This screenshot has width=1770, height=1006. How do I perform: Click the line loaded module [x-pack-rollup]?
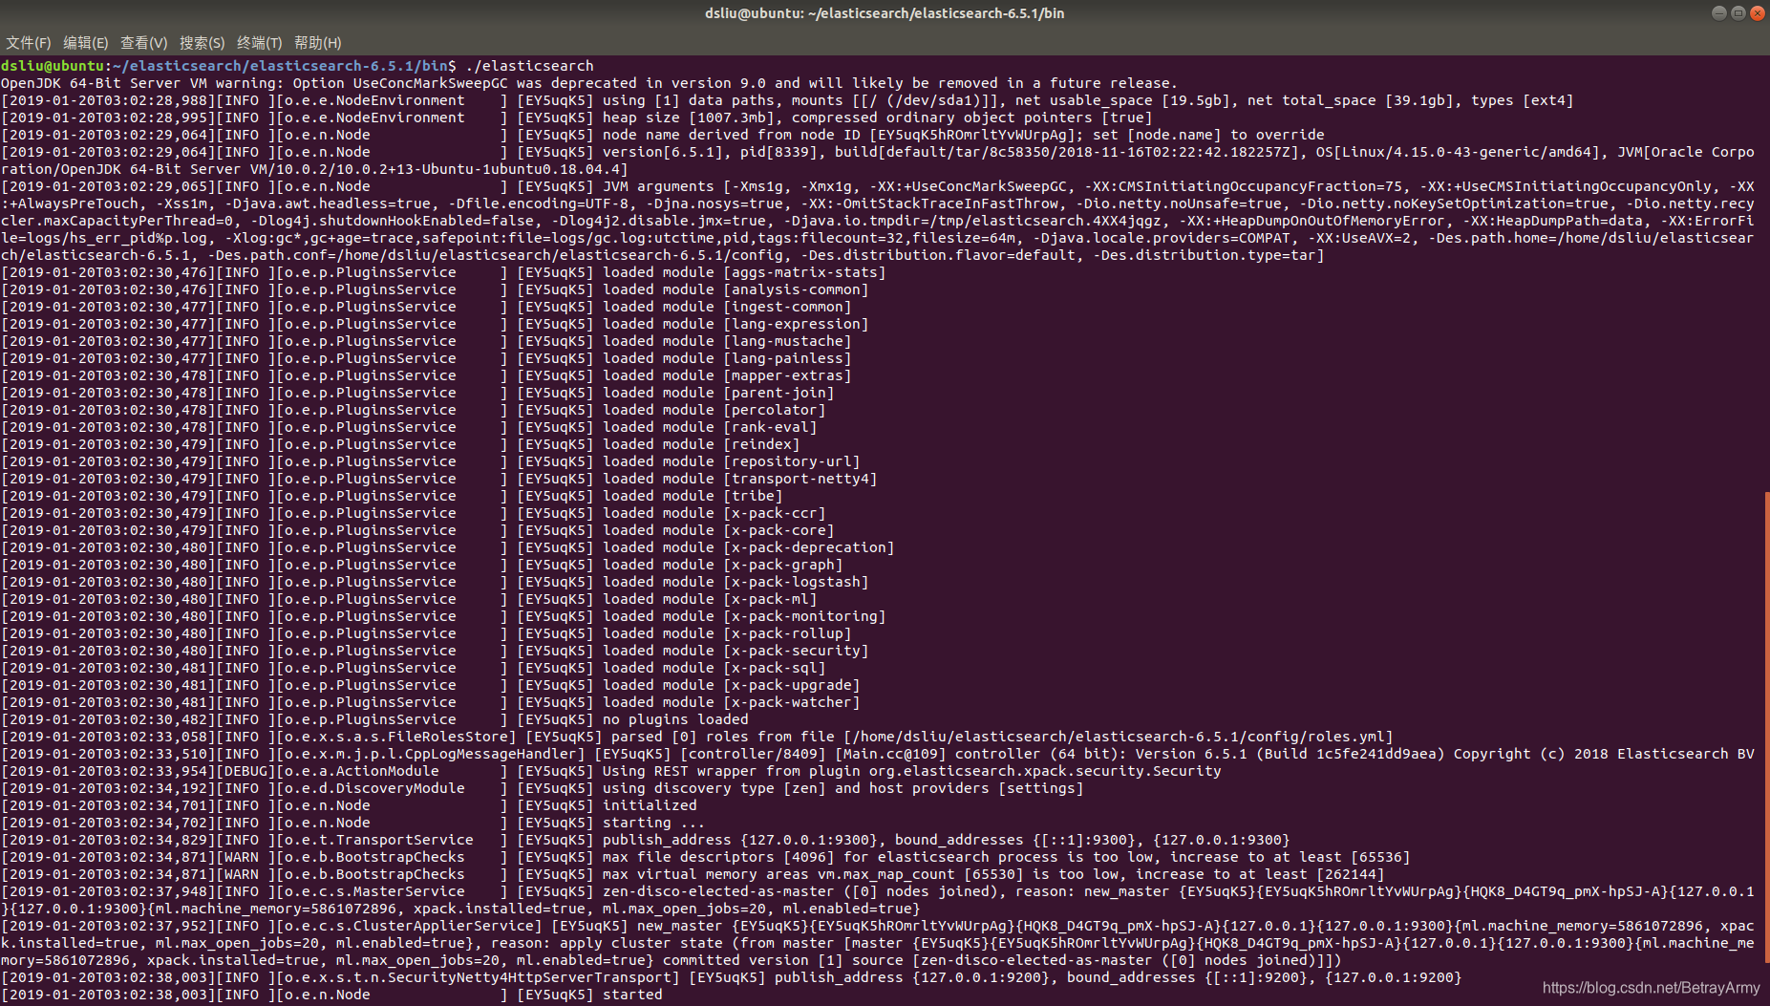427,633
